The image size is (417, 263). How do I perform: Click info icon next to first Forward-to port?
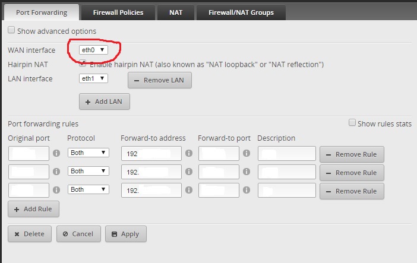[x=247, y=153]
